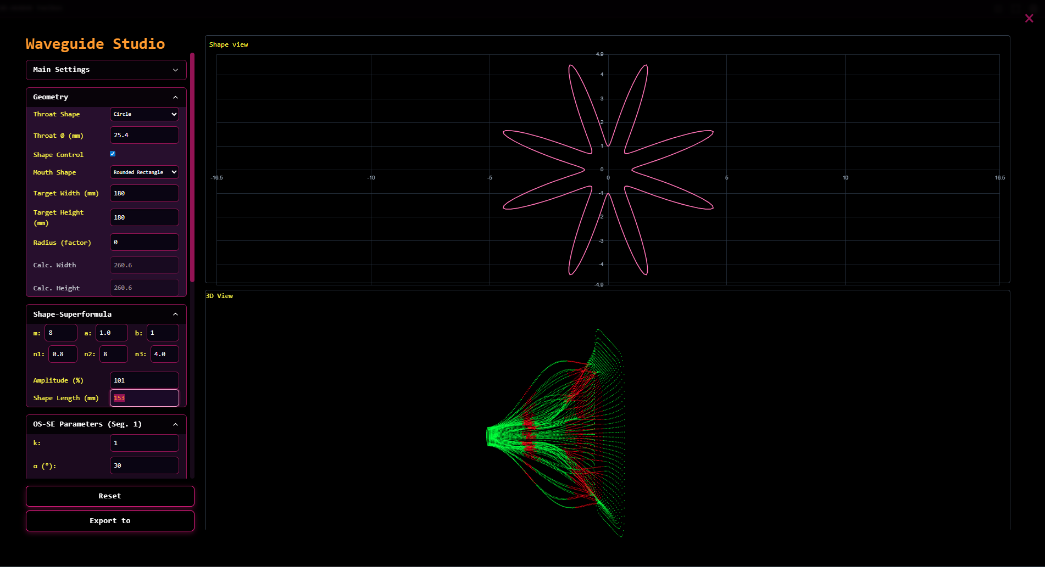Click the n1 value field
This screenshot has height=567, width=1045.
click(63, 354)
